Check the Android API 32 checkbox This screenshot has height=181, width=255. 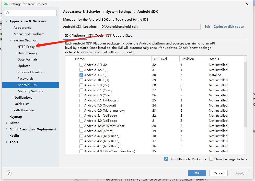81,65
